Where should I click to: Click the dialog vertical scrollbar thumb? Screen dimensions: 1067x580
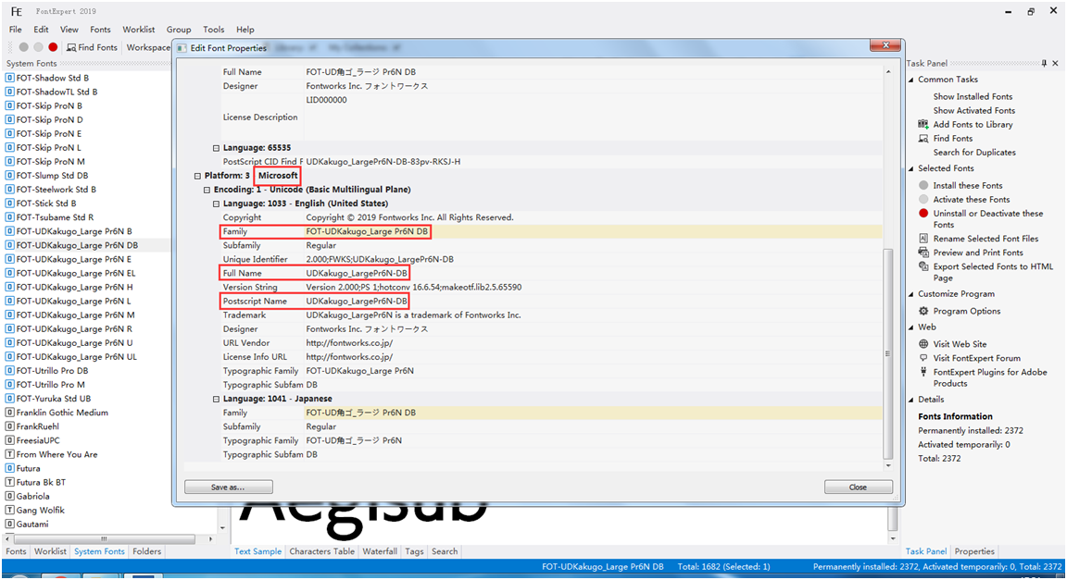click(x=888, y=353)
